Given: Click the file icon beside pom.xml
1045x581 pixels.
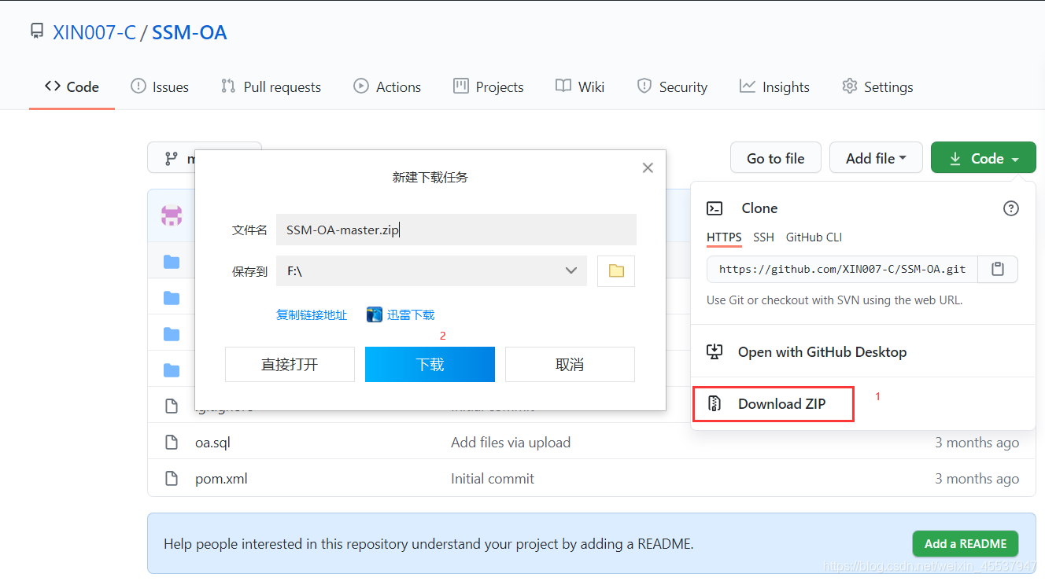Looking at the screenshot, I should pos(172,479).
